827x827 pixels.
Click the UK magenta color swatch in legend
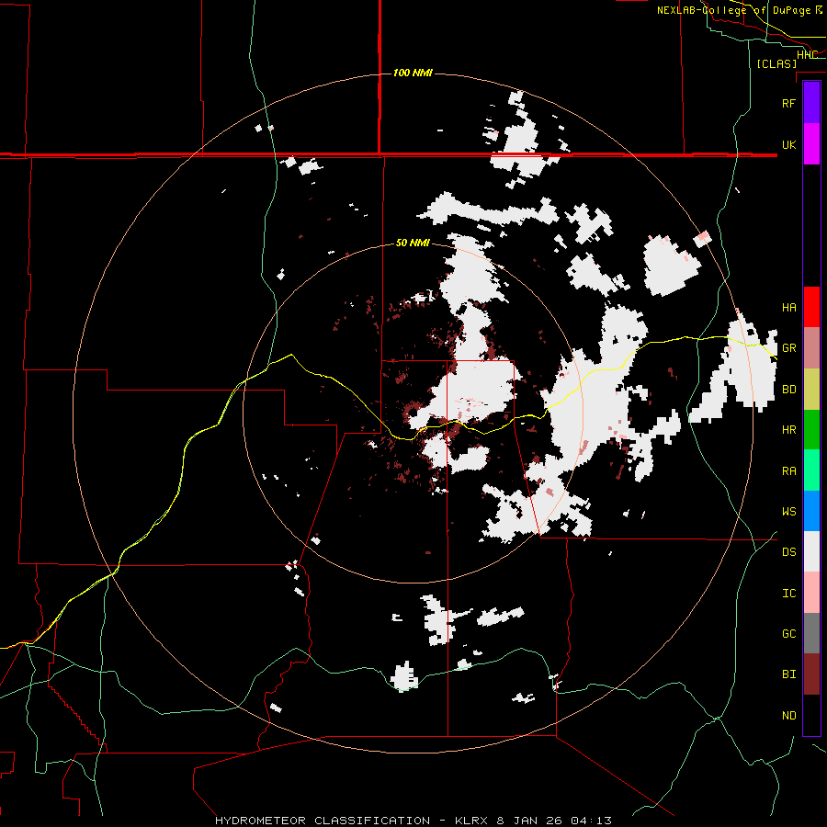tap(811, 144)
